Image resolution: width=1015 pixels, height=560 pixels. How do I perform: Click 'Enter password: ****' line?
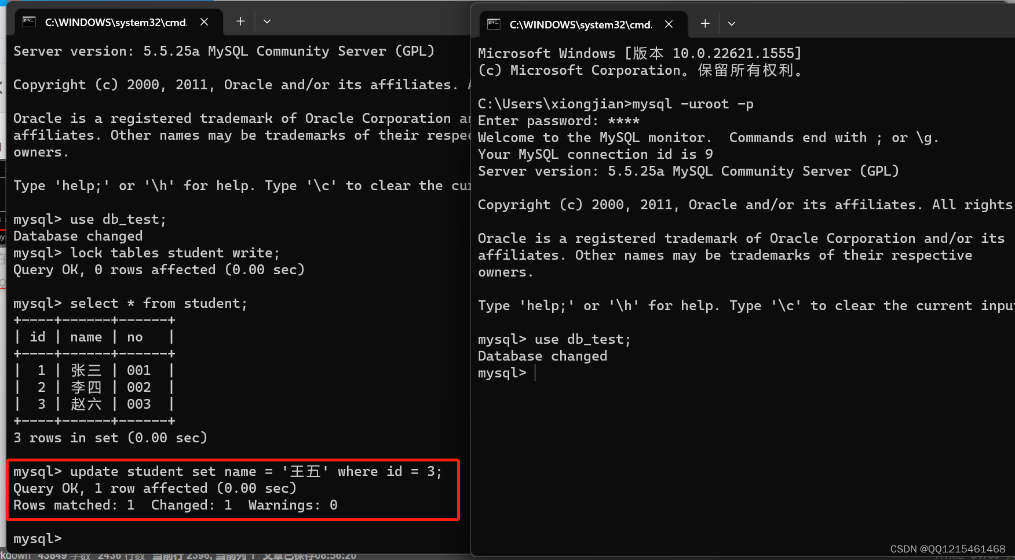point(559,121)
